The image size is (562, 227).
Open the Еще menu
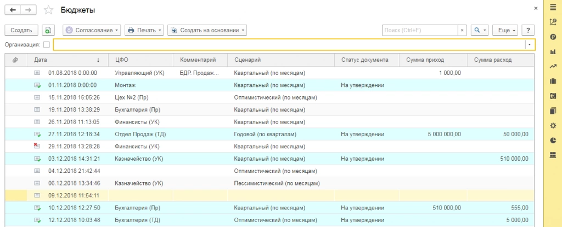click(505, 31)
